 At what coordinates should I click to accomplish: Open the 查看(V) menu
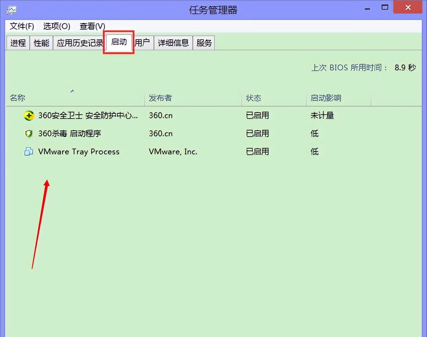click(x=91, y=26)
